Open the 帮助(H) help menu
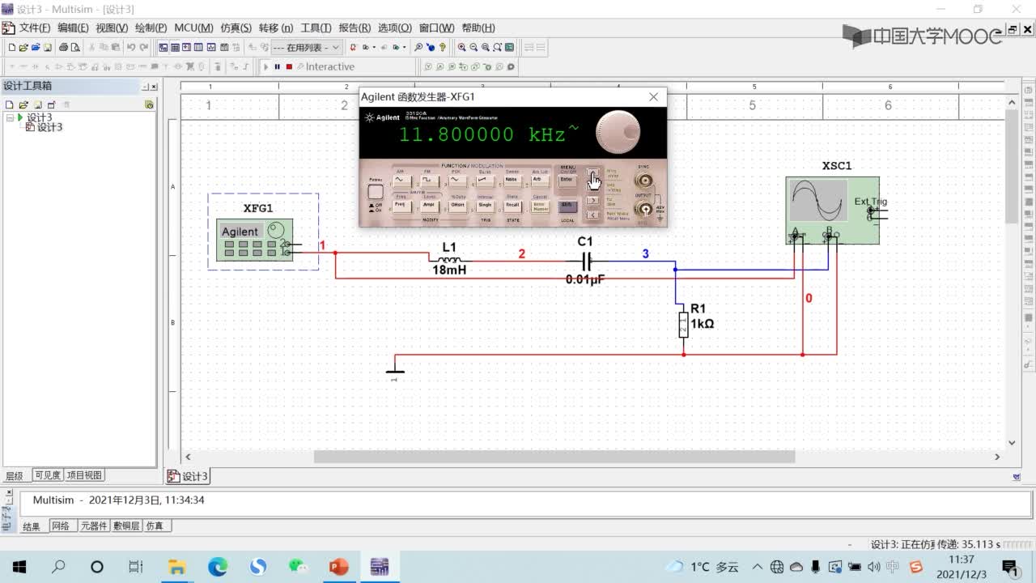 478,28
